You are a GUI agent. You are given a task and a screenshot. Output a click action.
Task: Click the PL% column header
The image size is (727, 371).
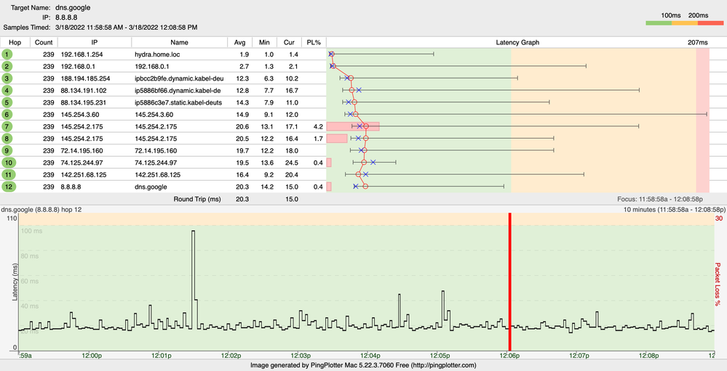(x=314, y=43)
